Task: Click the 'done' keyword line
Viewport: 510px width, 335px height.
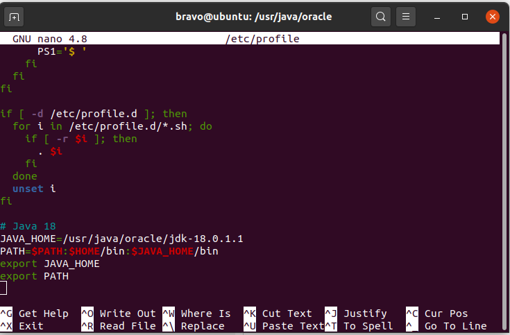Action: pos(25,176)
